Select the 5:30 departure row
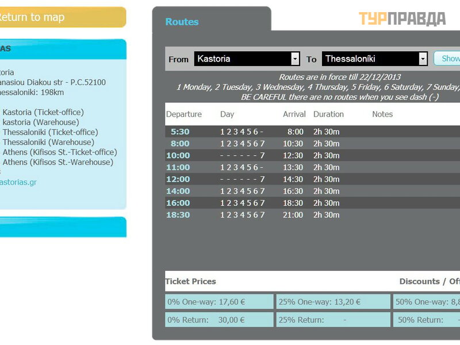This screenshot has width=460, height=345. [x=179, y=132]
